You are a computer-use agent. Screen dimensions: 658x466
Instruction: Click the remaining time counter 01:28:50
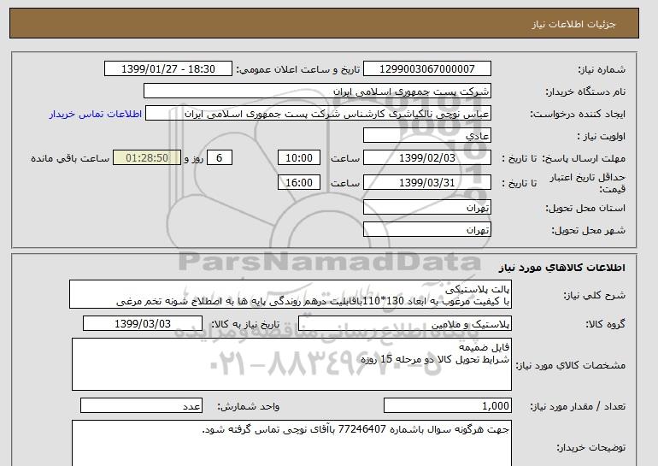pos(147,158)
